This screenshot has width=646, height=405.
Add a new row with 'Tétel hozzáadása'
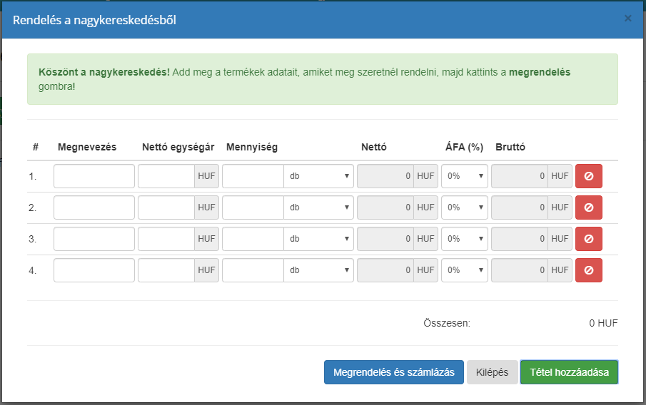point(569,372)
